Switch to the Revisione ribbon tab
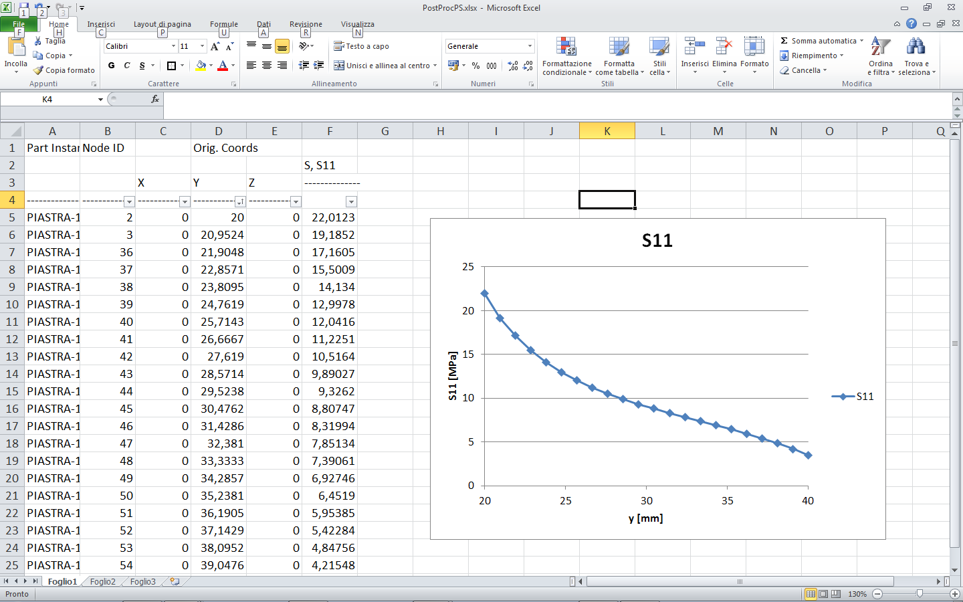Viewport: 963px width, 602px height. coord(306,24)
